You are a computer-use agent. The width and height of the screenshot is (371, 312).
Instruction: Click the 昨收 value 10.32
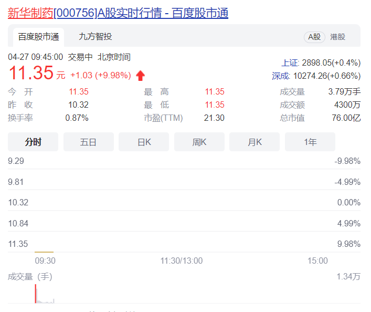[x=78, y=105]
